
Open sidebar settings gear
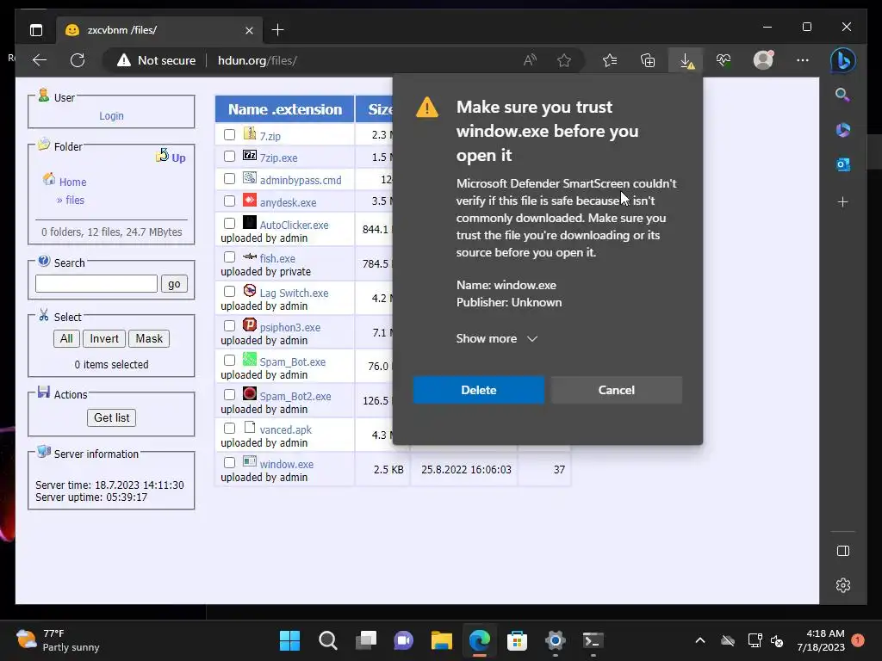click(842, 585)
